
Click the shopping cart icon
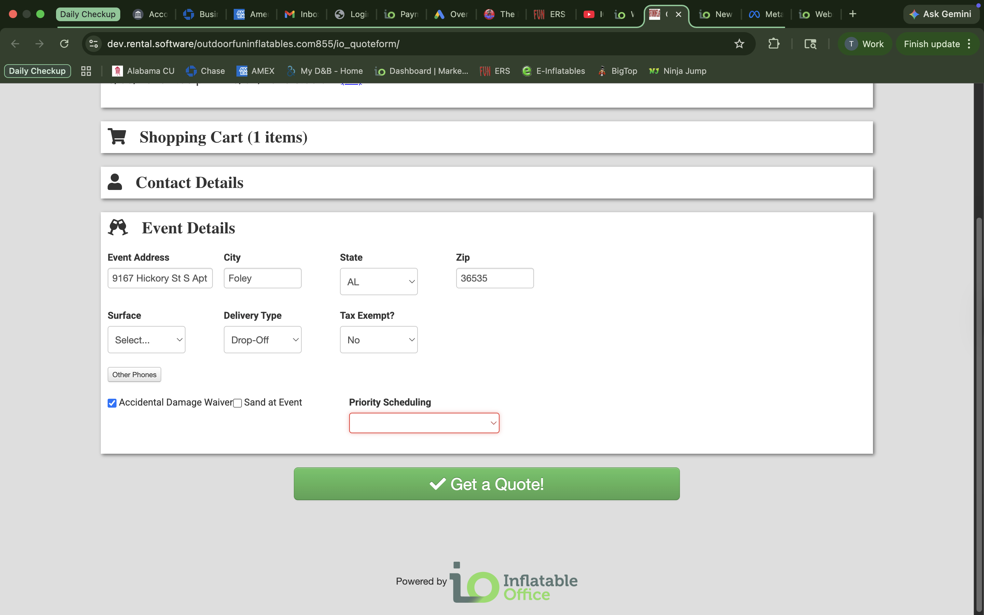point(117,137)
